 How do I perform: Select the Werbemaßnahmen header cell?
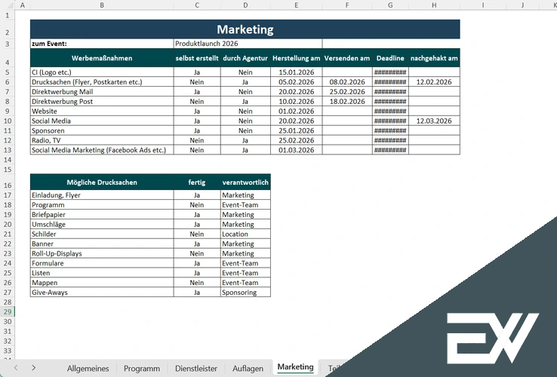pyautogui.click(x=102, y=58)
